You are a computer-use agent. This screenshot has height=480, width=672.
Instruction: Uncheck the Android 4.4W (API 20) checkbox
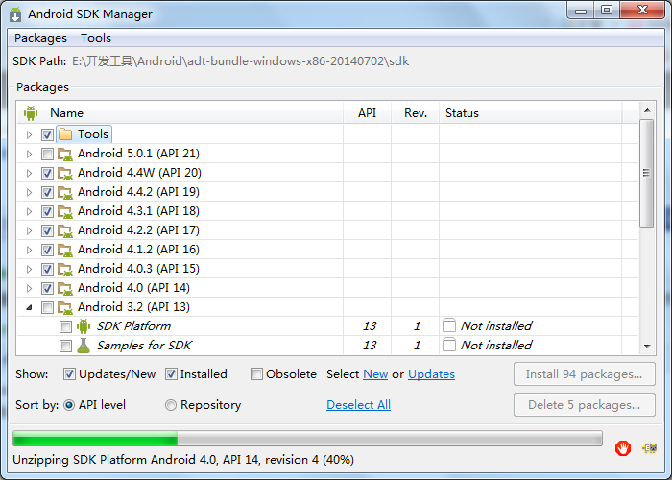(47, 173)
